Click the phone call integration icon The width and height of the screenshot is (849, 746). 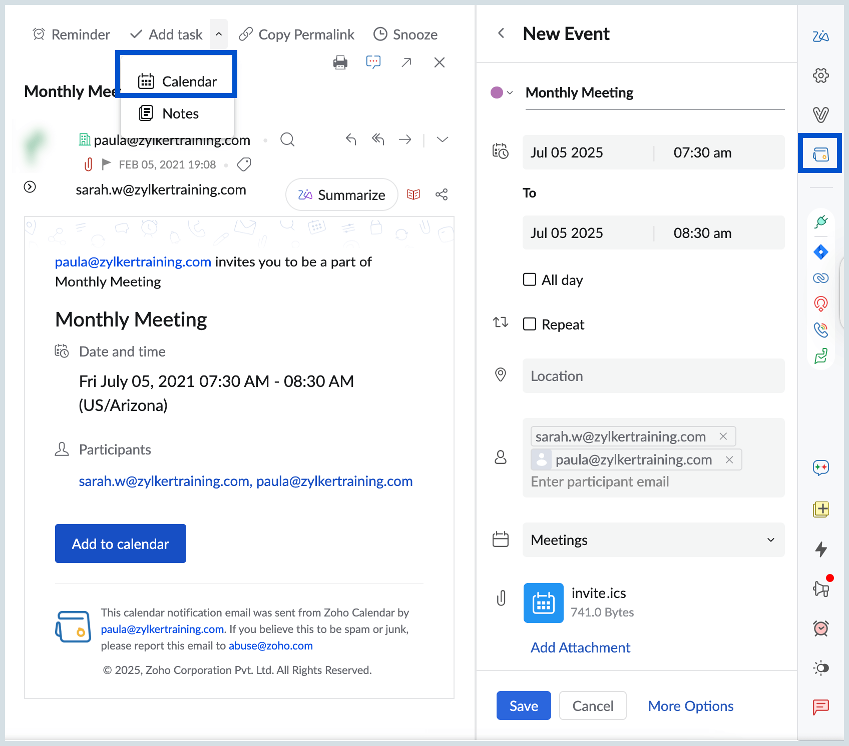pyautogui.click(x=821, y=329)
